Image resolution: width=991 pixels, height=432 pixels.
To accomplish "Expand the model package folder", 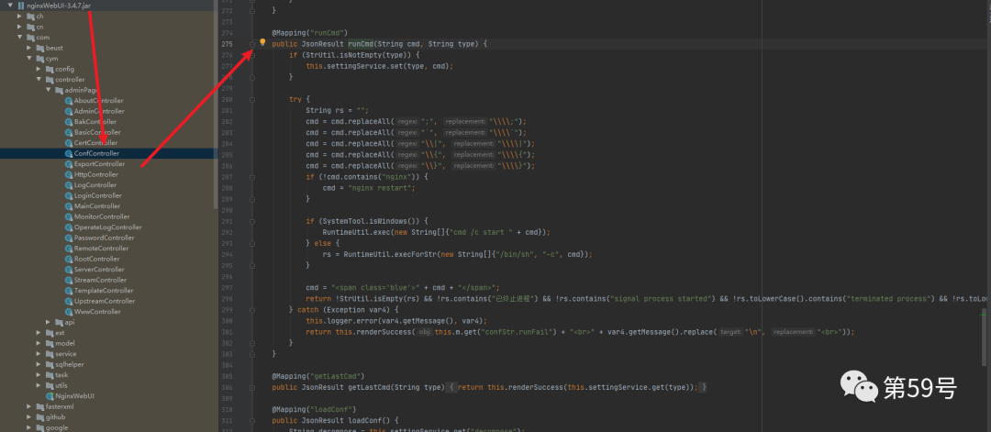I will pyautogui.click(x=39, y=343).
